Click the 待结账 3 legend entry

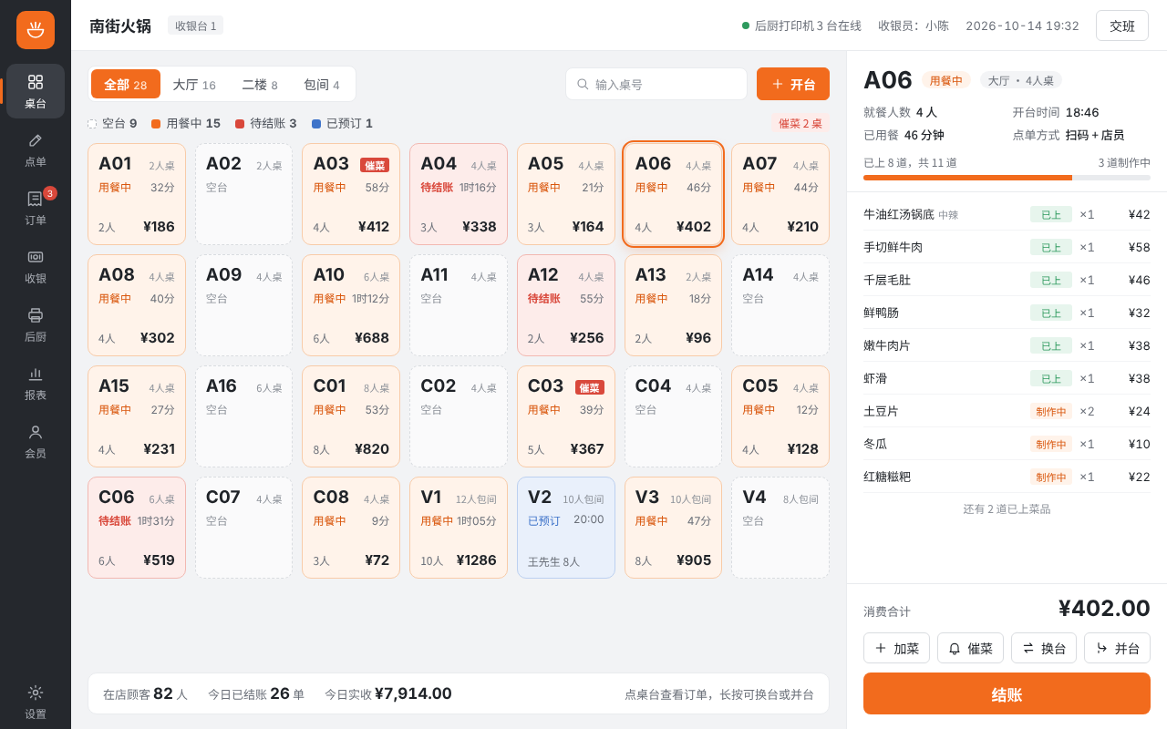pyautogui.click(x=265, y=123)
